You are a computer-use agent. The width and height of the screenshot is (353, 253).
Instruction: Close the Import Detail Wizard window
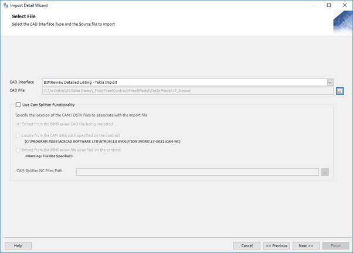[344, 5]
